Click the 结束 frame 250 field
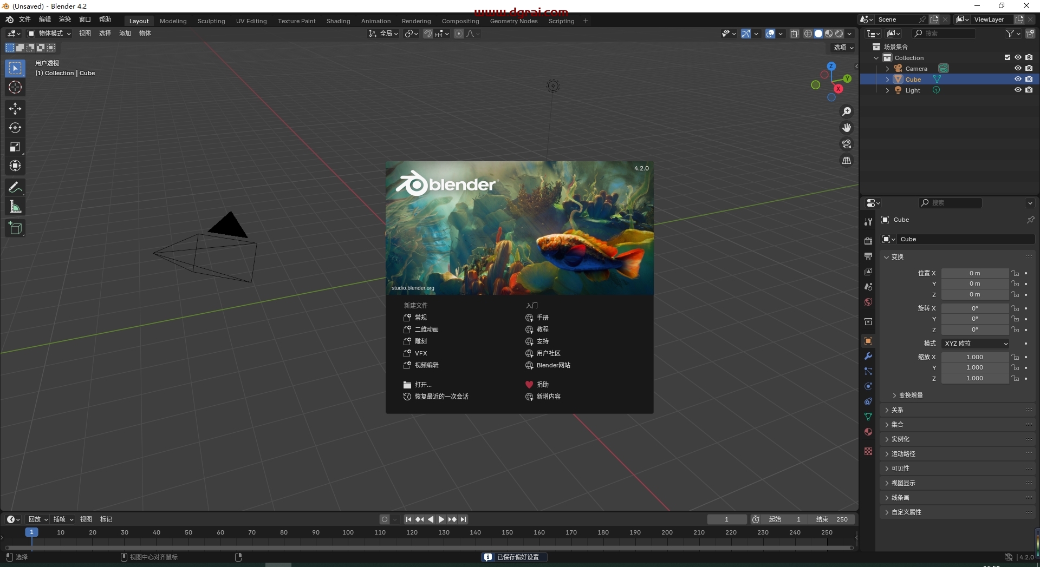Viewport: 1040px width, 567px height. pos(832,519)
